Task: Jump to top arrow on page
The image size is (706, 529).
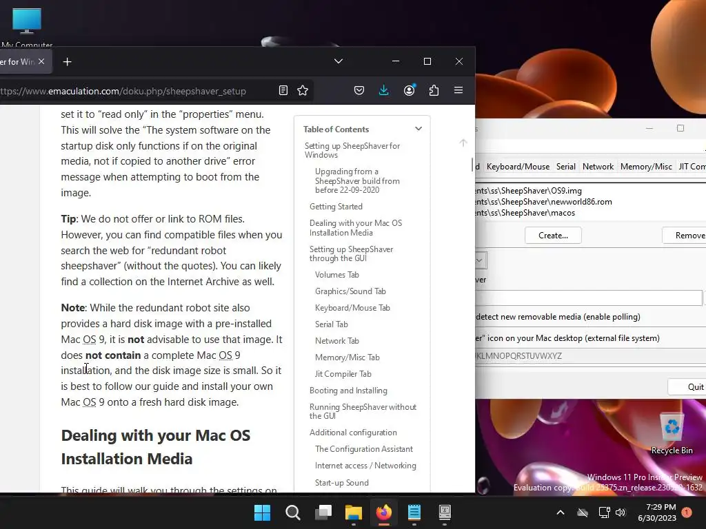Action: click(463, 143)
